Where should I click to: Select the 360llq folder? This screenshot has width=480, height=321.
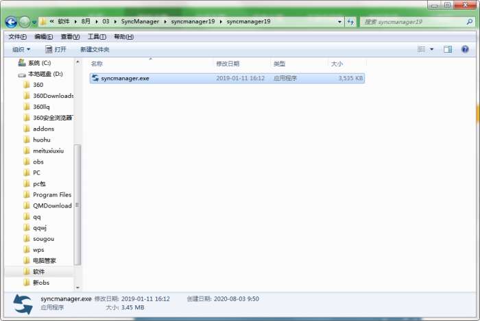(x=41, y=107)
